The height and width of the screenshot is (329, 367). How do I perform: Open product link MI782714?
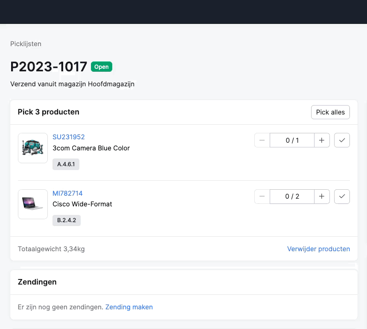click(67, 193)
